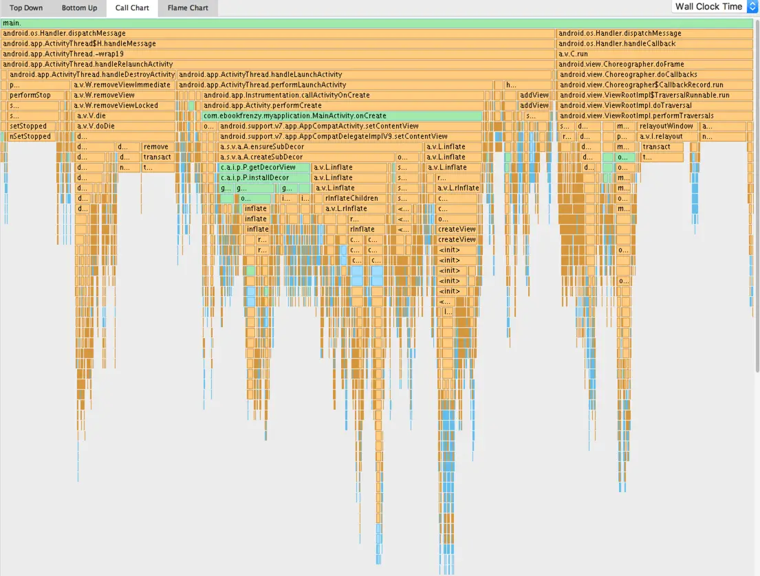Open the Wall Clock Time dropdown
Screen dimensions: 760x576
tap(709, 5)
